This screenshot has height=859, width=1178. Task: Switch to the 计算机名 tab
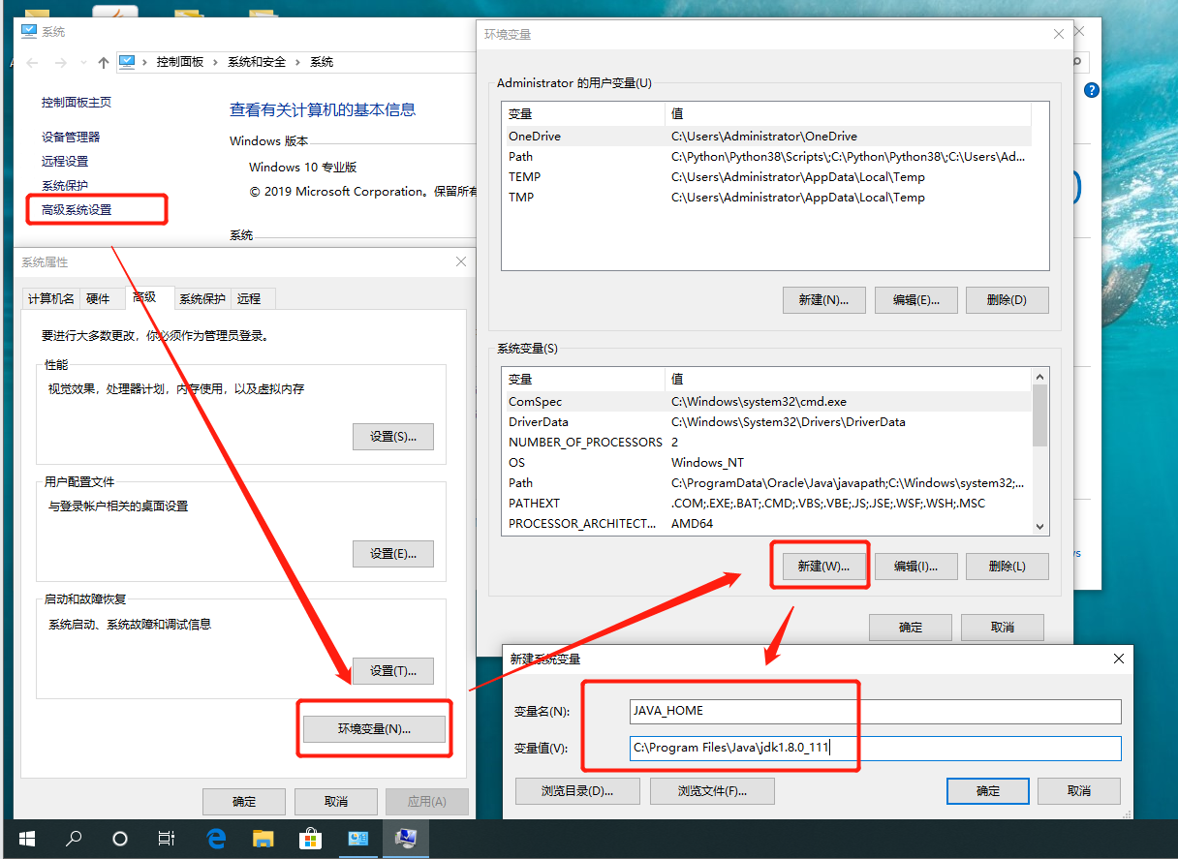(50, 298)
